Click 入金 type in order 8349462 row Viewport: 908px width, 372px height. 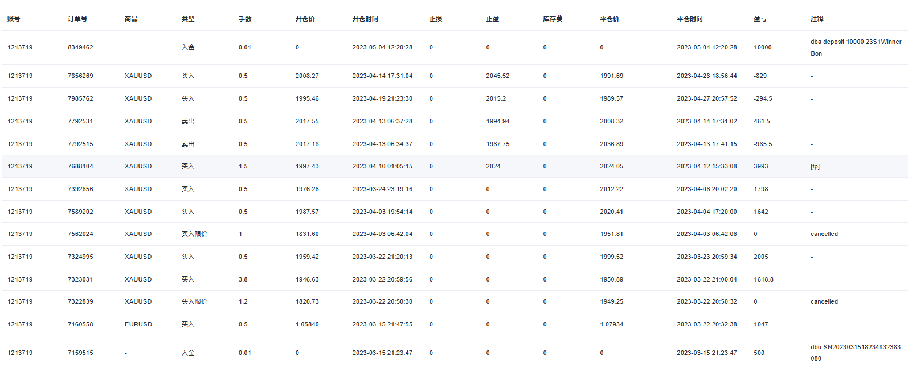click(x=188, y=47)
